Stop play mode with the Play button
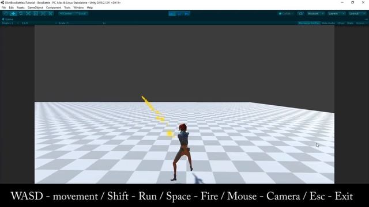369x207 pixels. click(172, 14)
